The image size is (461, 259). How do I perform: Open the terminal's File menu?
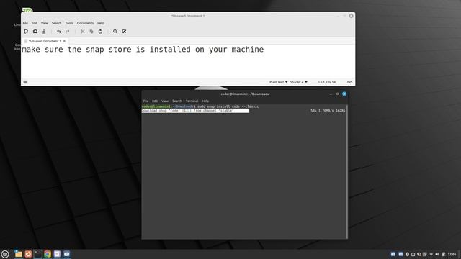(146, 101)
